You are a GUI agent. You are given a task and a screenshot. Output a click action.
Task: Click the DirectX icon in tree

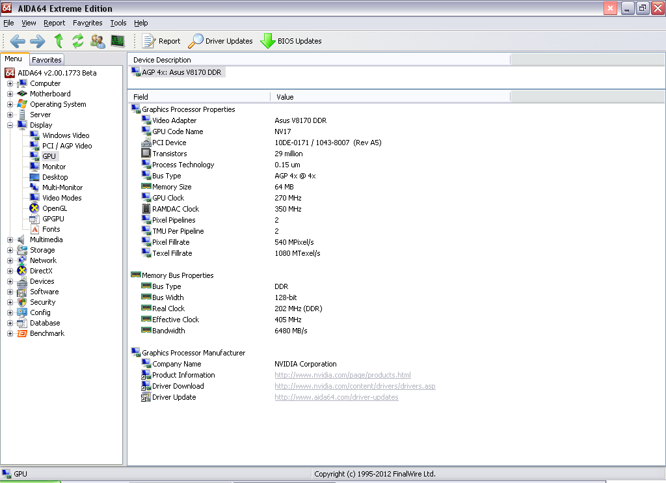coord(22,271)
